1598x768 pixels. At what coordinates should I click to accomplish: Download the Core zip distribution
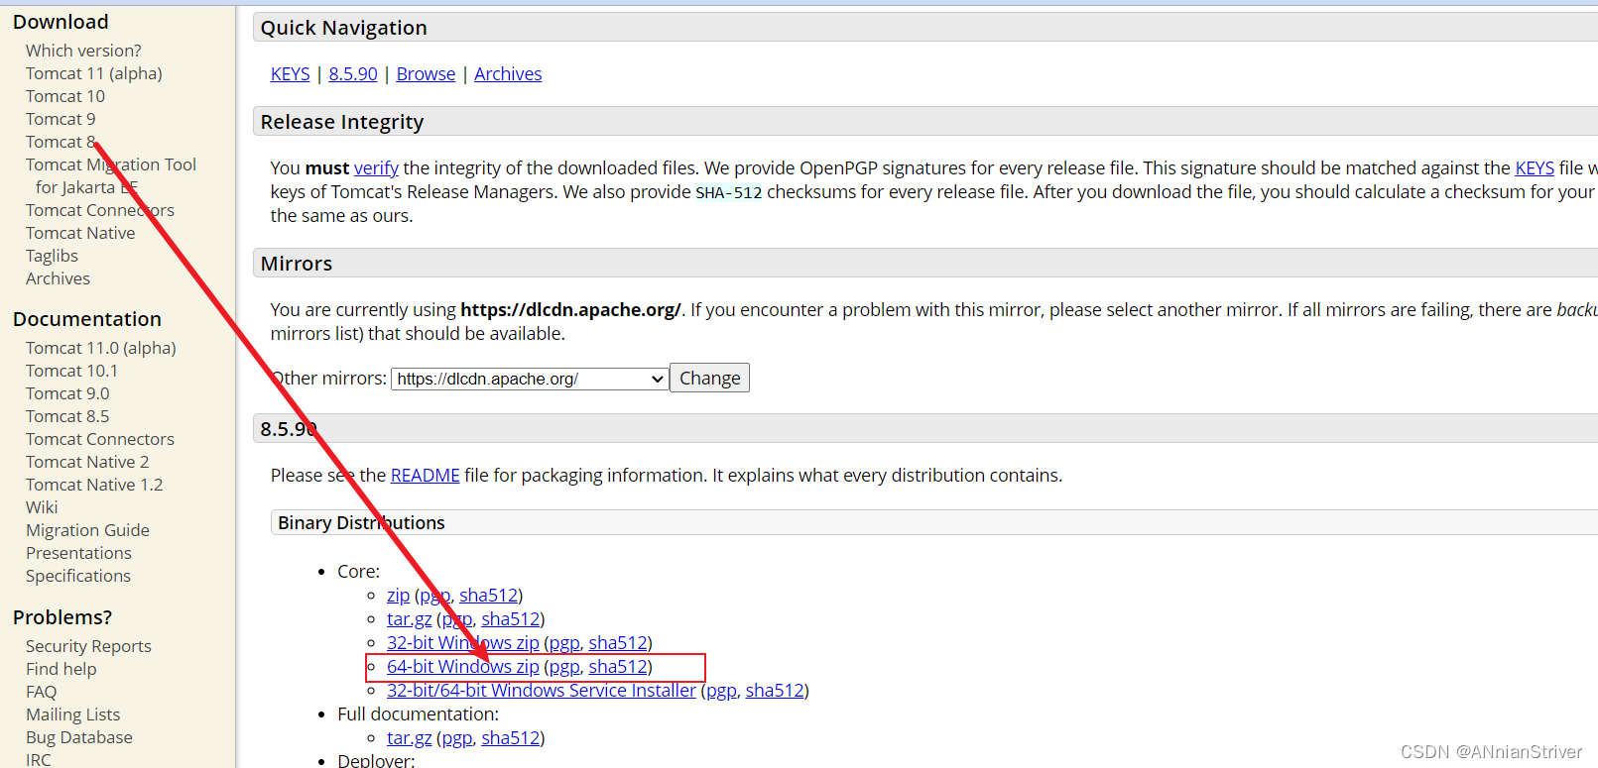399,596
